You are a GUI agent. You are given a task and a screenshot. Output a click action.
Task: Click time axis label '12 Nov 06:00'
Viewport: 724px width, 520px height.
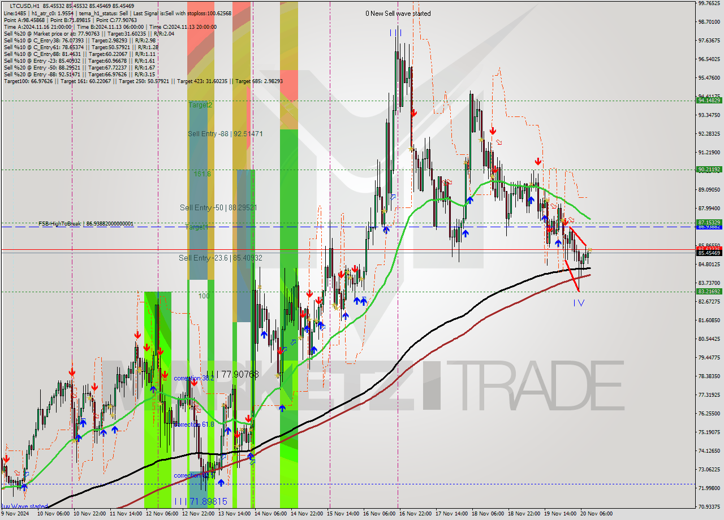tap(162, 514)
